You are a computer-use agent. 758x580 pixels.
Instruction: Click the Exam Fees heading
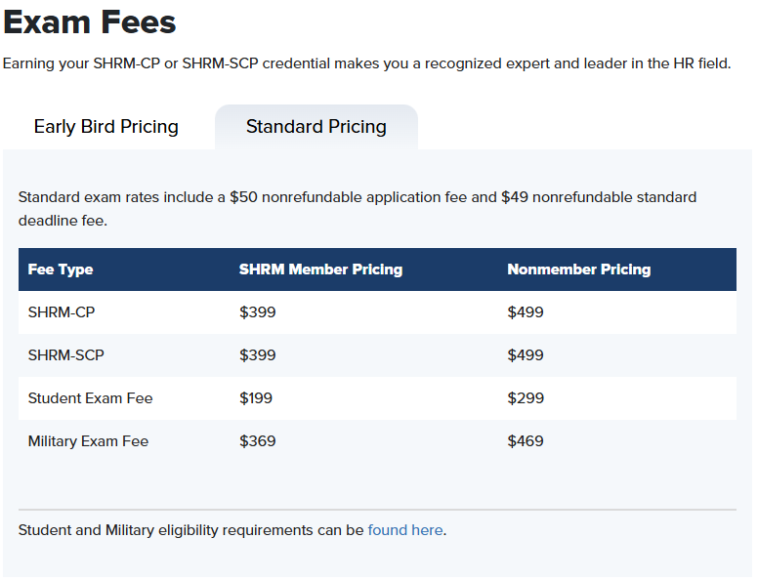pos(90,22)
